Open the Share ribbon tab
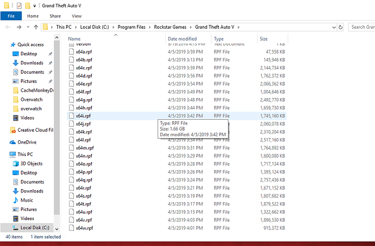Screen dimensions: 375x246 click(x=55, y=16)
